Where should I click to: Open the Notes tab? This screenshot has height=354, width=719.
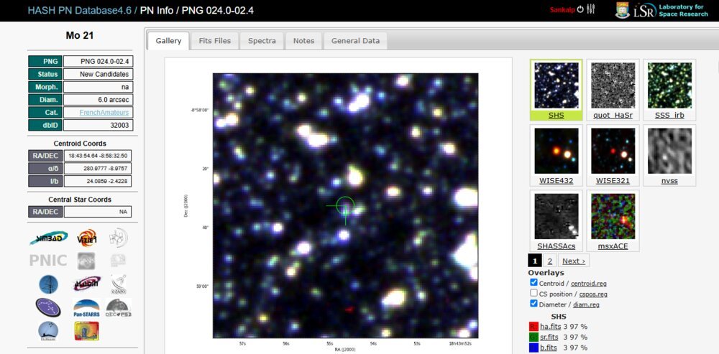[x=303, y=41]
